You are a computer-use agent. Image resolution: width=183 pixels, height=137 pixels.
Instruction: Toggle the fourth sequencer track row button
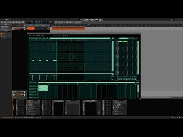point(37,95)
